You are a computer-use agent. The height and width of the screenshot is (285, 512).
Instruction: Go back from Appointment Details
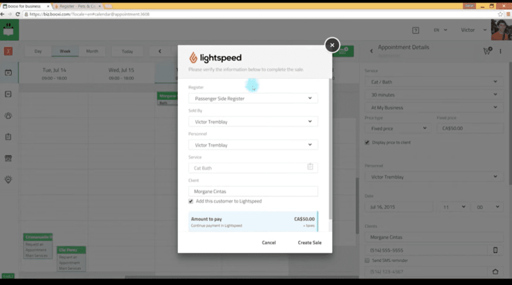[371, 51]
